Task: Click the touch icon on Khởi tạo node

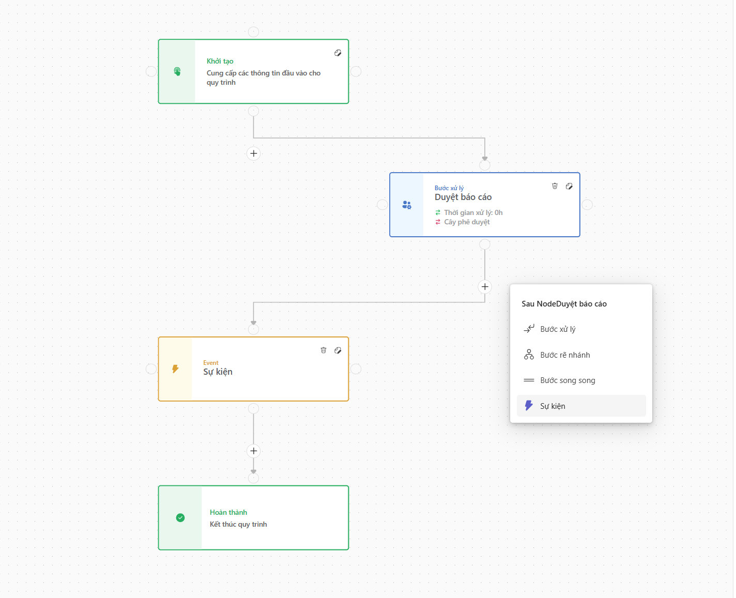Action: (x=177, y=71)
